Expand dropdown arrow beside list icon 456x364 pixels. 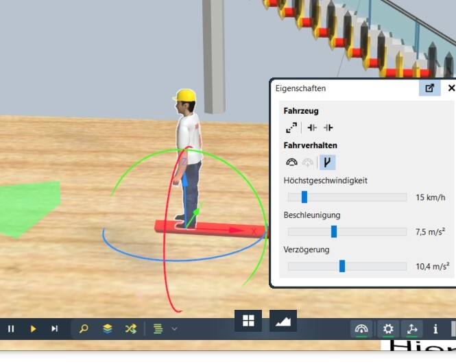click(174, 329)
